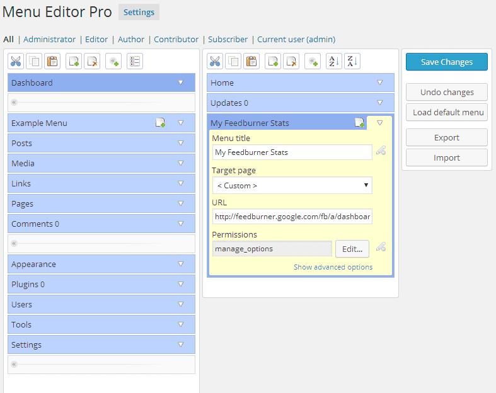Expand the Appearance menu item settings
The height and width of the screenshot is (393, 496).
point(181,264)
